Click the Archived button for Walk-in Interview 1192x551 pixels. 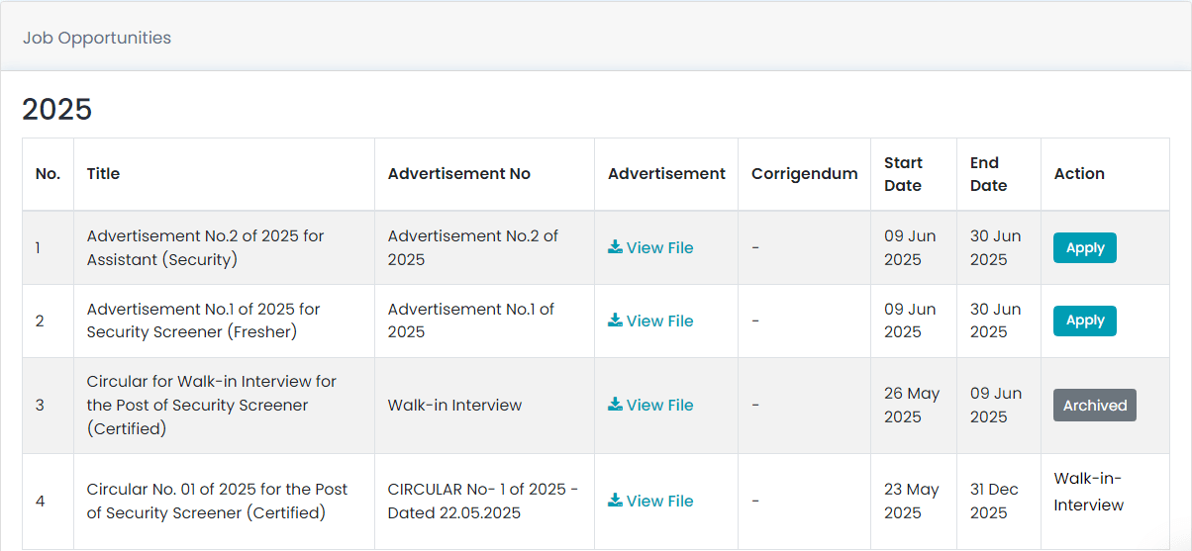tap(1094, 406)
